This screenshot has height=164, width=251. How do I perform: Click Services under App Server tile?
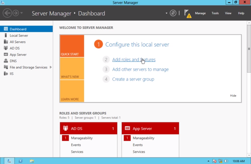click(x=139, y=152)
